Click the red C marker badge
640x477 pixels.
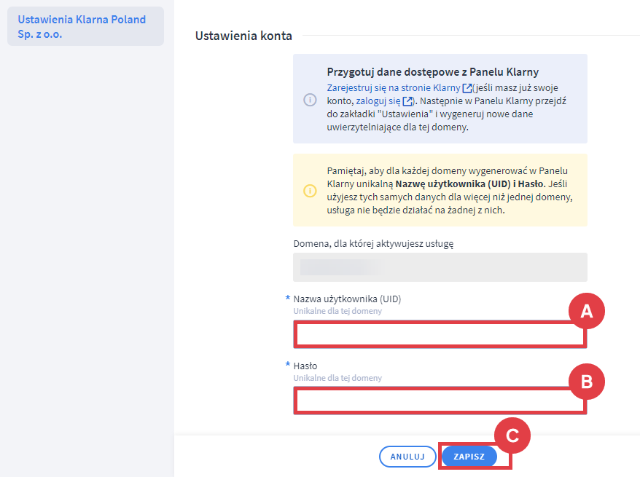(x=512, y=435)
